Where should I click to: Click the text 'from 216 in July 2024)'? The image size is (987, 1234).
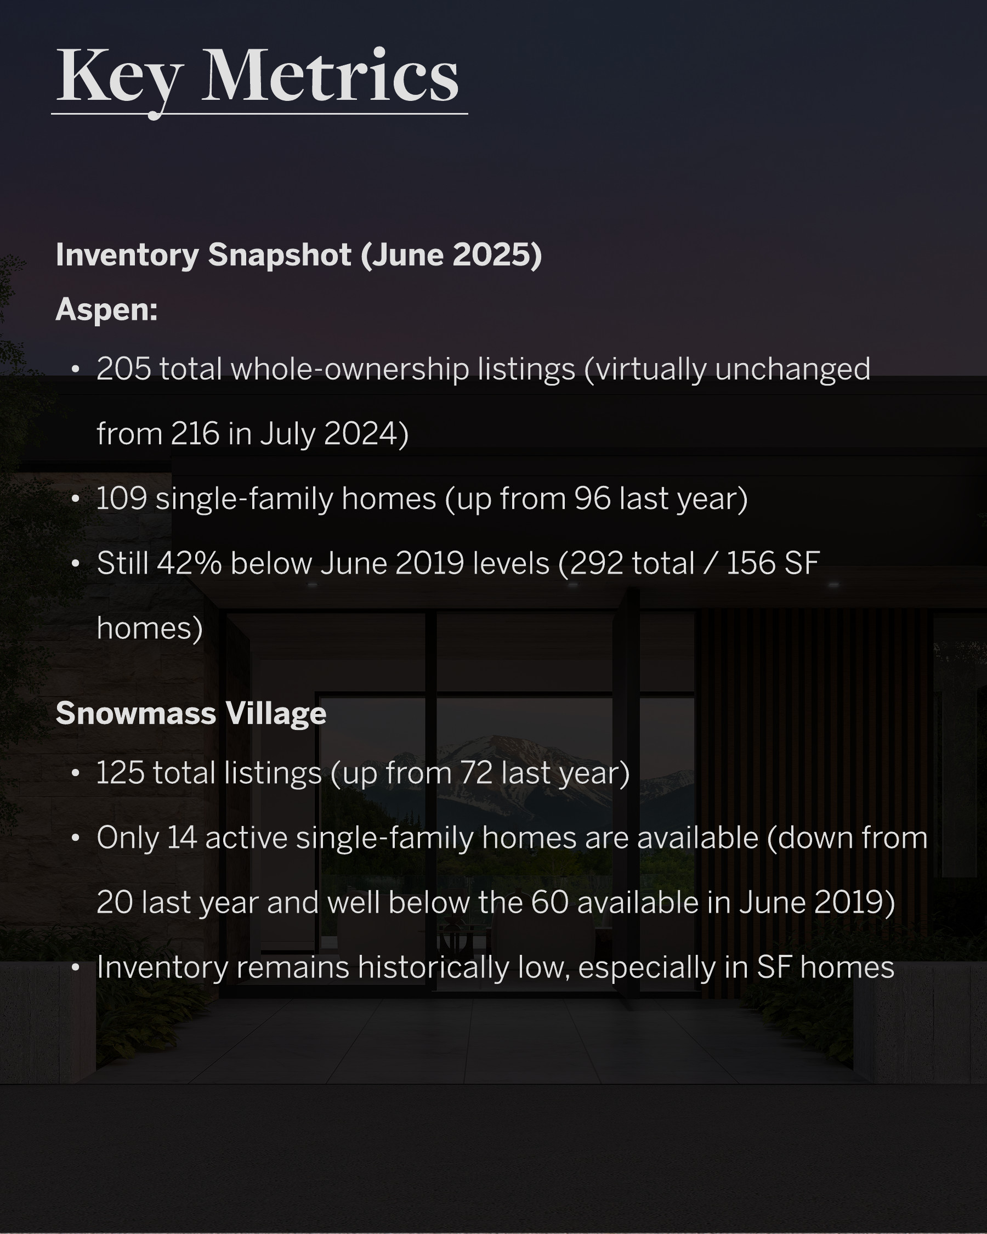(252, 434)
